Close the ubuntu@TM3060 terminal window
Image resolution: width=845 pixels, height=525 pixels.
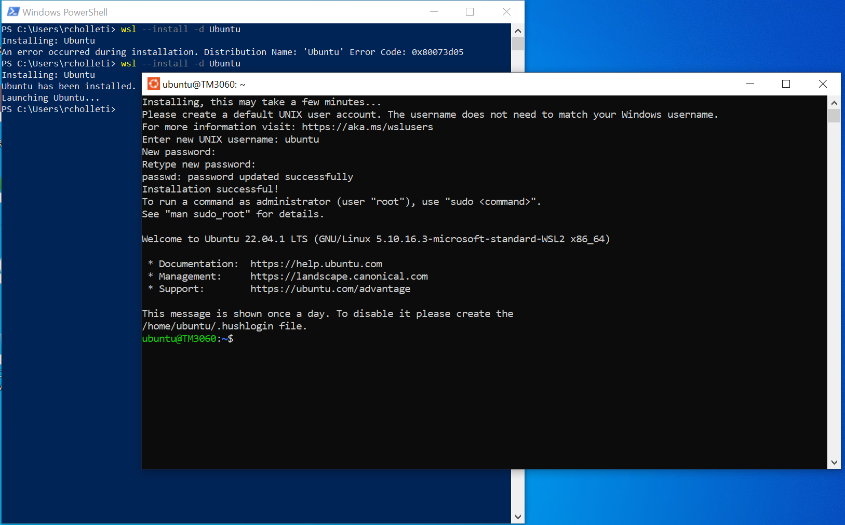coord(823,84)
